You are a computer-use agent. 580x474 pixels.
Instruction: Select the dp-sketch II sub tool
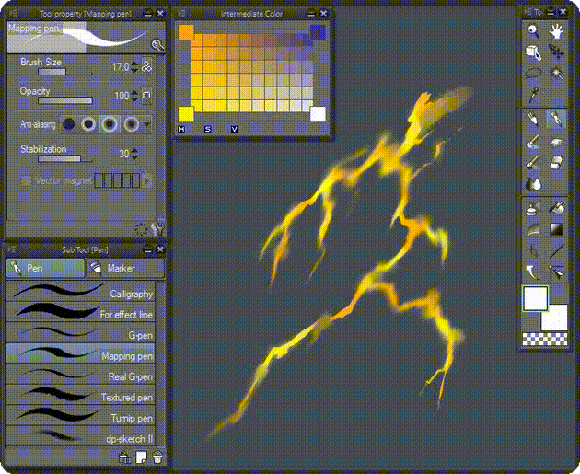click(80, 436)
